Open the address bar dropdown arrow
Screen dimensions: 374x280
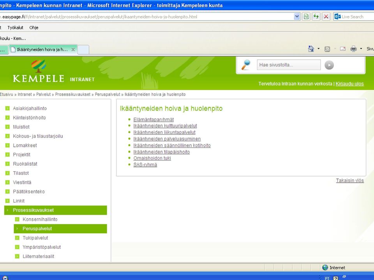pyautogui.click(x=297, y=17)
